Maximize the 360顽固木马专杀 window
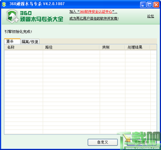The width and height of the screenshot is (161, 150). pos(150,5)
